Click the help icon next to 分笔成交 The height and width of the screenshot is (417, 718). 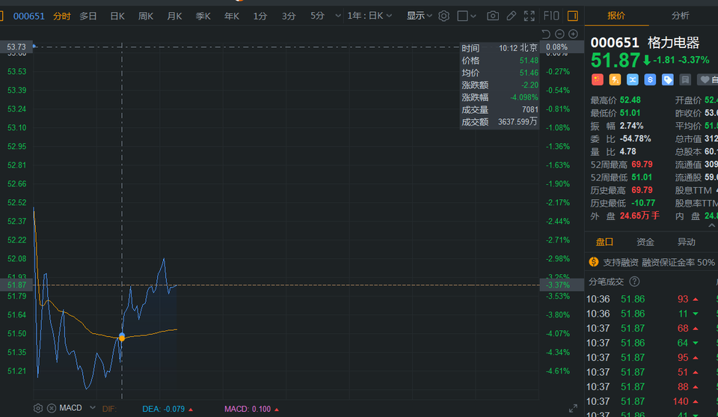(634, 281)
